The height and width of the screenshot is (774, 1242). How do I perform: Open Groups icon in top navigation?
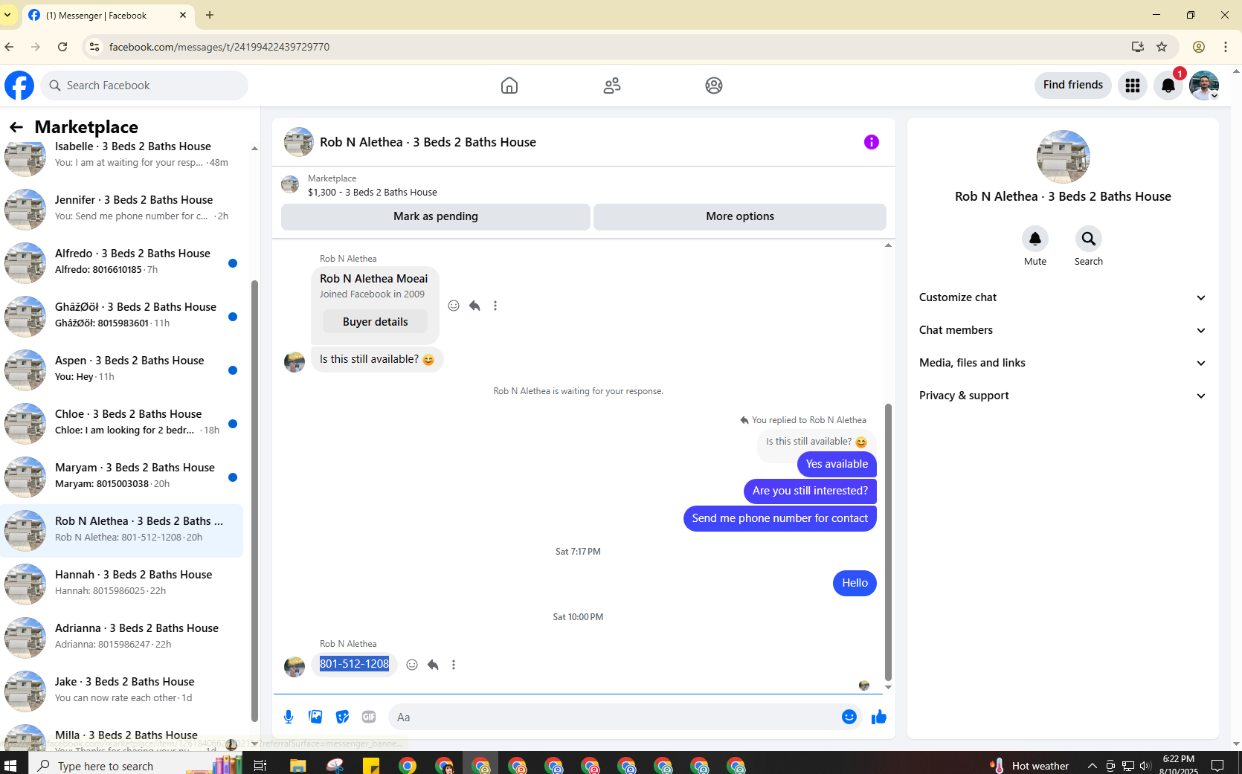714,86
